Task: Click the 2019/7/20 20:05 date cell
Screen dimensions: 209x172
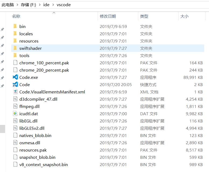Action: [116, 85]
